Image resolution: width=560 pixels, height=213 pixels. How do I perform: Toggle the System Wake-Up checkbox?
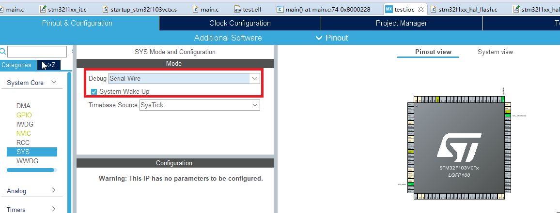tap(94, 92)
